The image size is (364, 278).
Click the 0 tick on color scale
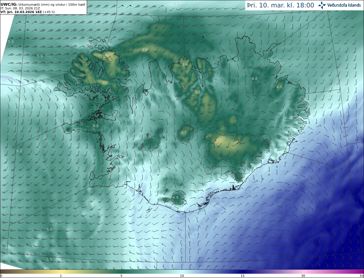pyautogui.click(x=1, y=276)
